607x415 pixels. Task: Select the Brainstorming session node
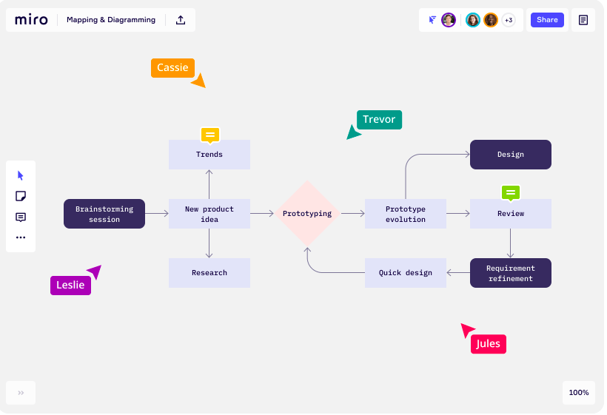[x=105, y=215]
